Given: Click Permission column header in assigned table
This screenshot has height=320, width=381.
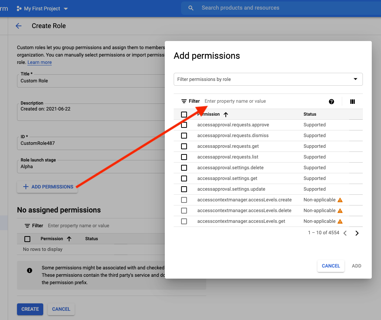Looking at the screenshot, I should coord(52,239).
